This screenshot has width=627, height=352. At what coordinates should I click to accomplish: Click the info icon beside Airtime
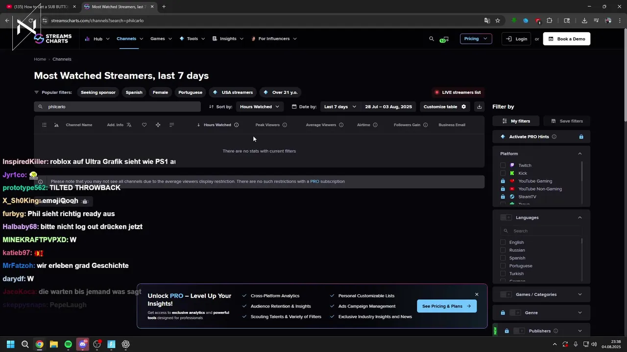pos(375,125)
